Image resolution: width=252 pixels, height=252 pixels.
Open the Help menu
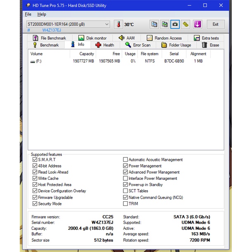(42, 14)
